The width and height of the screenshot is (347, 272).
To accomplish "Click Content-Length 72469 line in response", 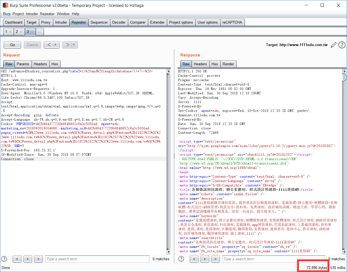I will point(198,133).
